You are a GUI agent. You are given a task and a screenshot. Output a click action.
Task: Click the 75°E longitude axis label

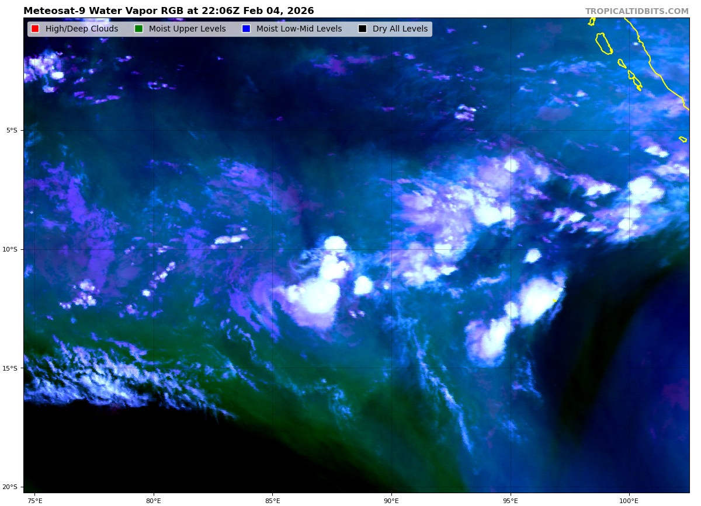coord(34,500)
